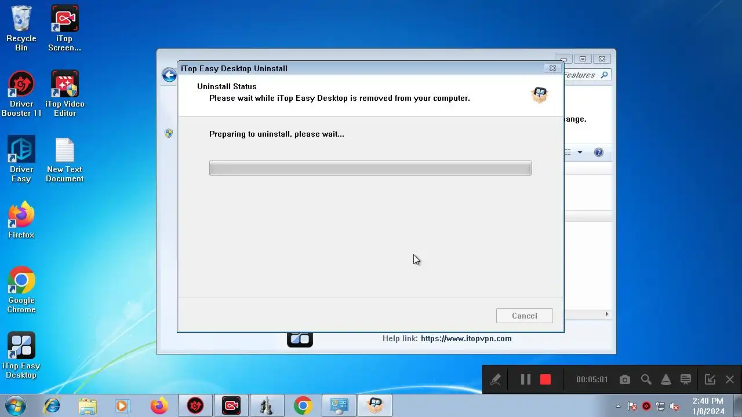The image size is (742, 417).
Task: Open Firefox desktop shortcut
Action: 21,220
